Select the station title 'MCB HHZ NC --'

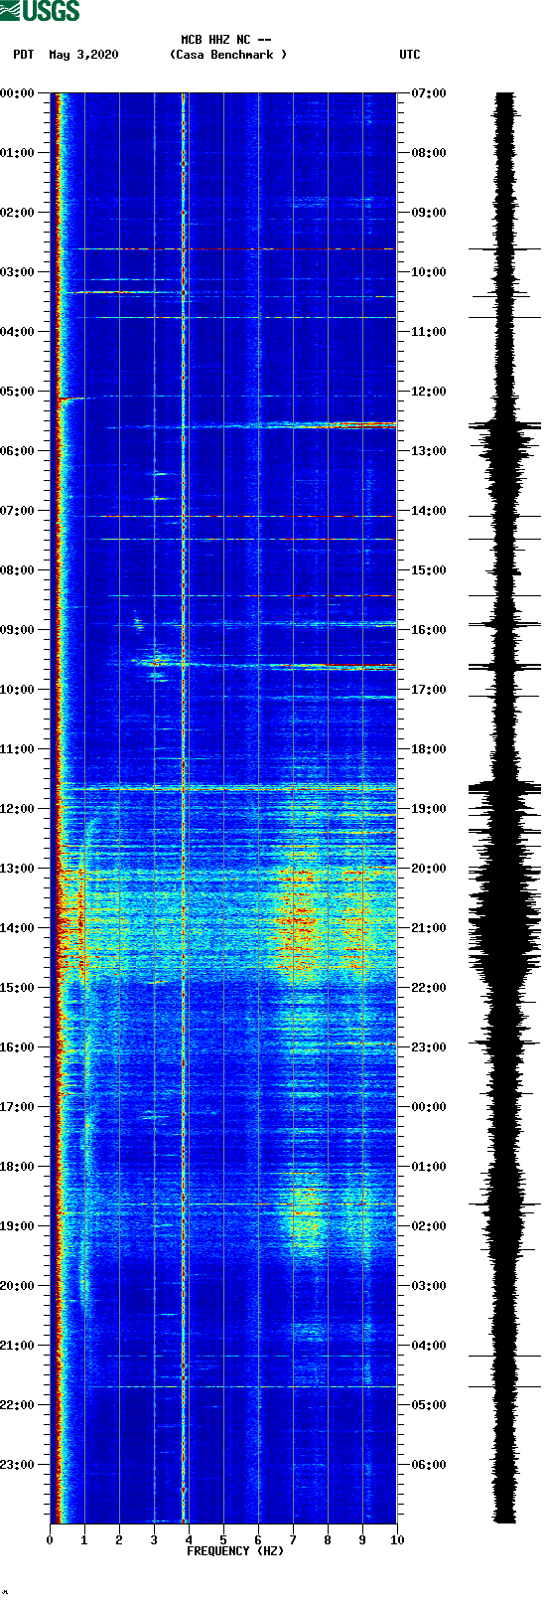[226, 40]
